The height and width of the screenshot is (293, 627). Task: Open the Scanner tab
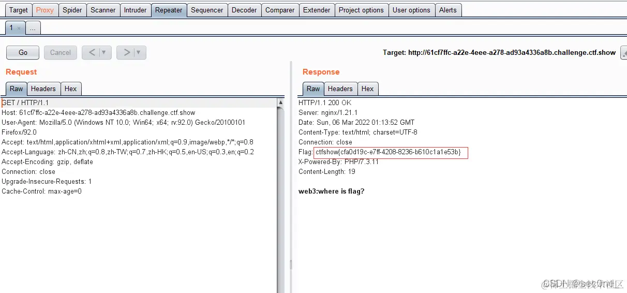(103, 10)
